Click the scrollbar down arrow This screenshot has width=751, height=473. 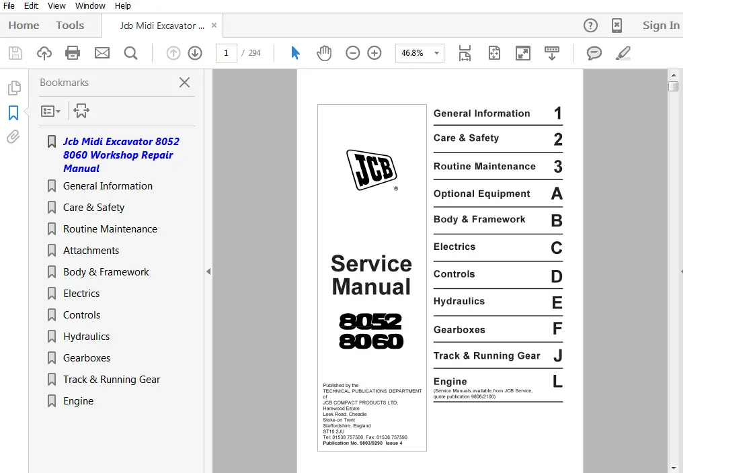click(x=674, y=468)
